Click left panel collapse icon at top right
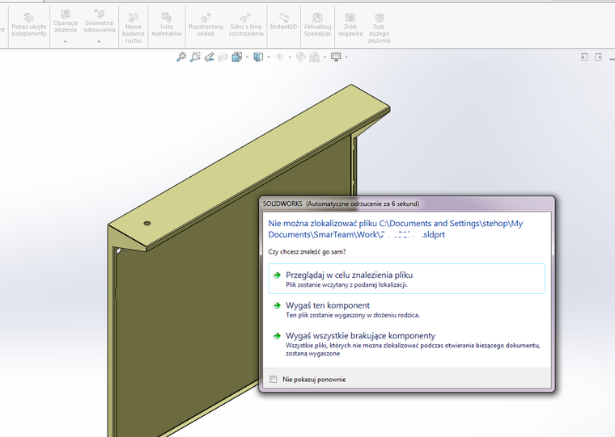The width and height of the screenshot is (615, 437). (x=584, y=57)
